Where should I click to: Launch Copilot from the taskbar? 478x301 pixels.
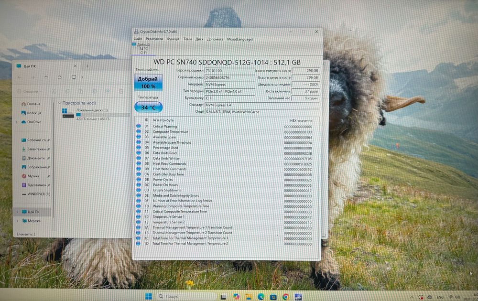click(x=236, y=296)
